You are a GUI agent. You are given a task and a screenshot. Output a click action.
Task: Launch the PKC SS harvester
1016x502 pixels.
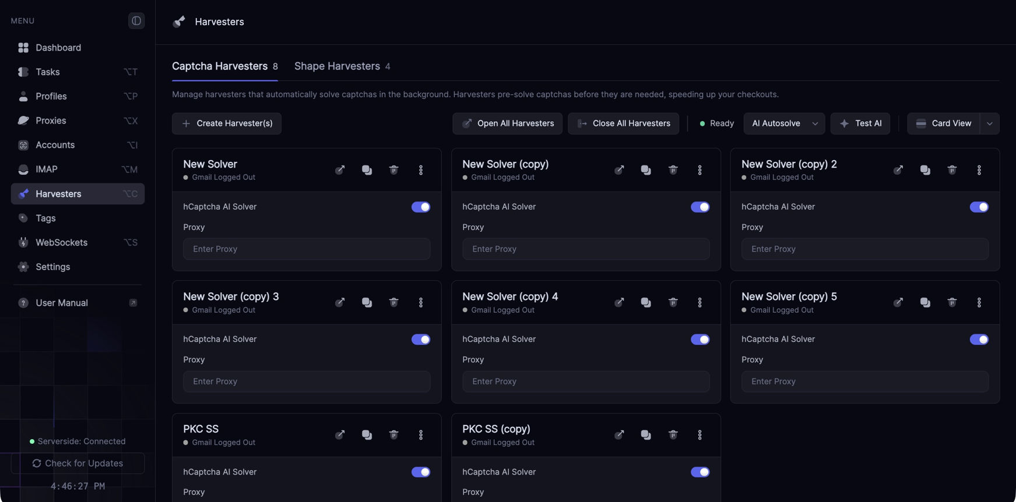click(x=340, y=435)
